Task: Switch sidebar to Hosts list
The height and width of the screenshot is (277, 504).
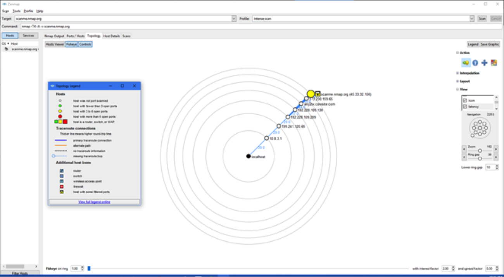Action: pos(10,36)
